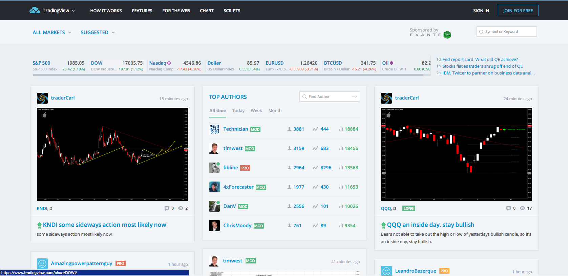Click bar-chart icon in DanV row
This screenshot has height=276, width=568.
point(341,206)
